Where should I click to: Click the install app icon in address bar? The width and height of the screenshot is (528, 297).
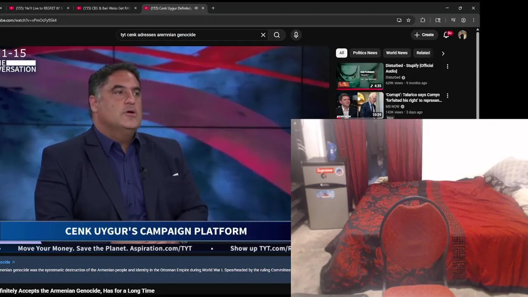pyautogui.click(x=399, y=20)
